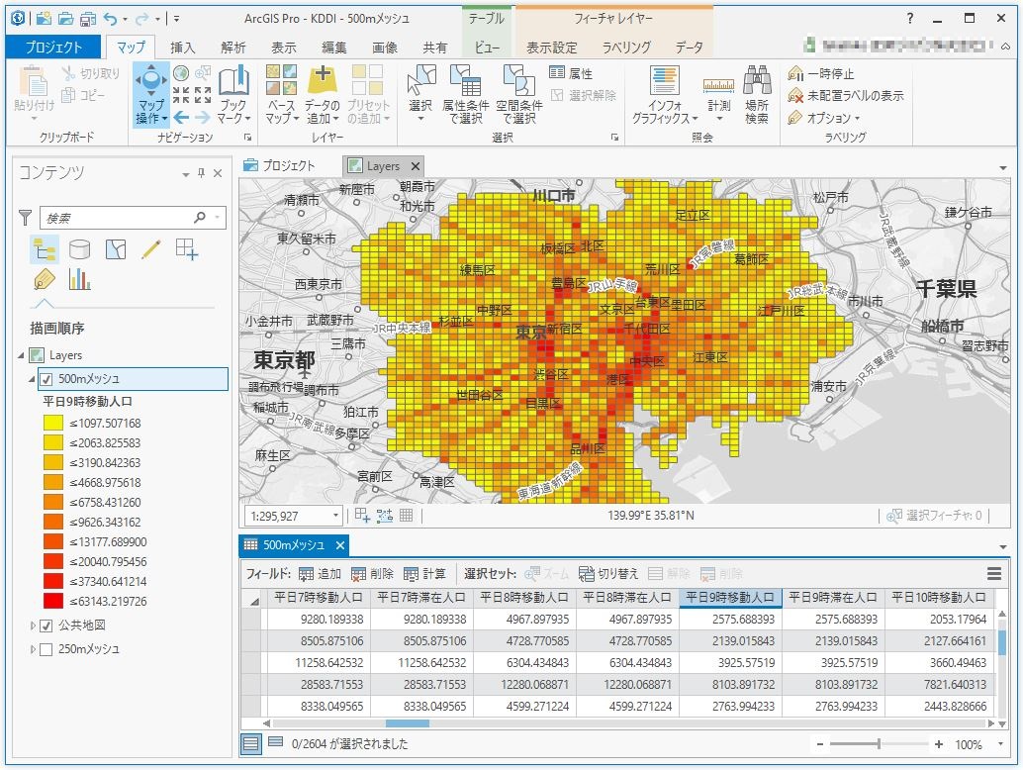Pause labeling with 一時停止
The width and height of the screenshot is (1023, 770).
tap(821, 74)
